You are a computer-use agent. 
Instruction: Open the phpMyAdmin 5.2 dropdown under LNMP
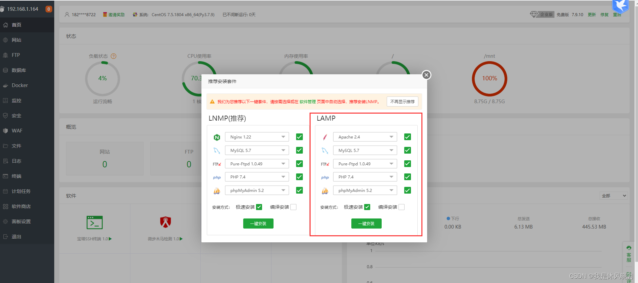[x=257, y=190]
